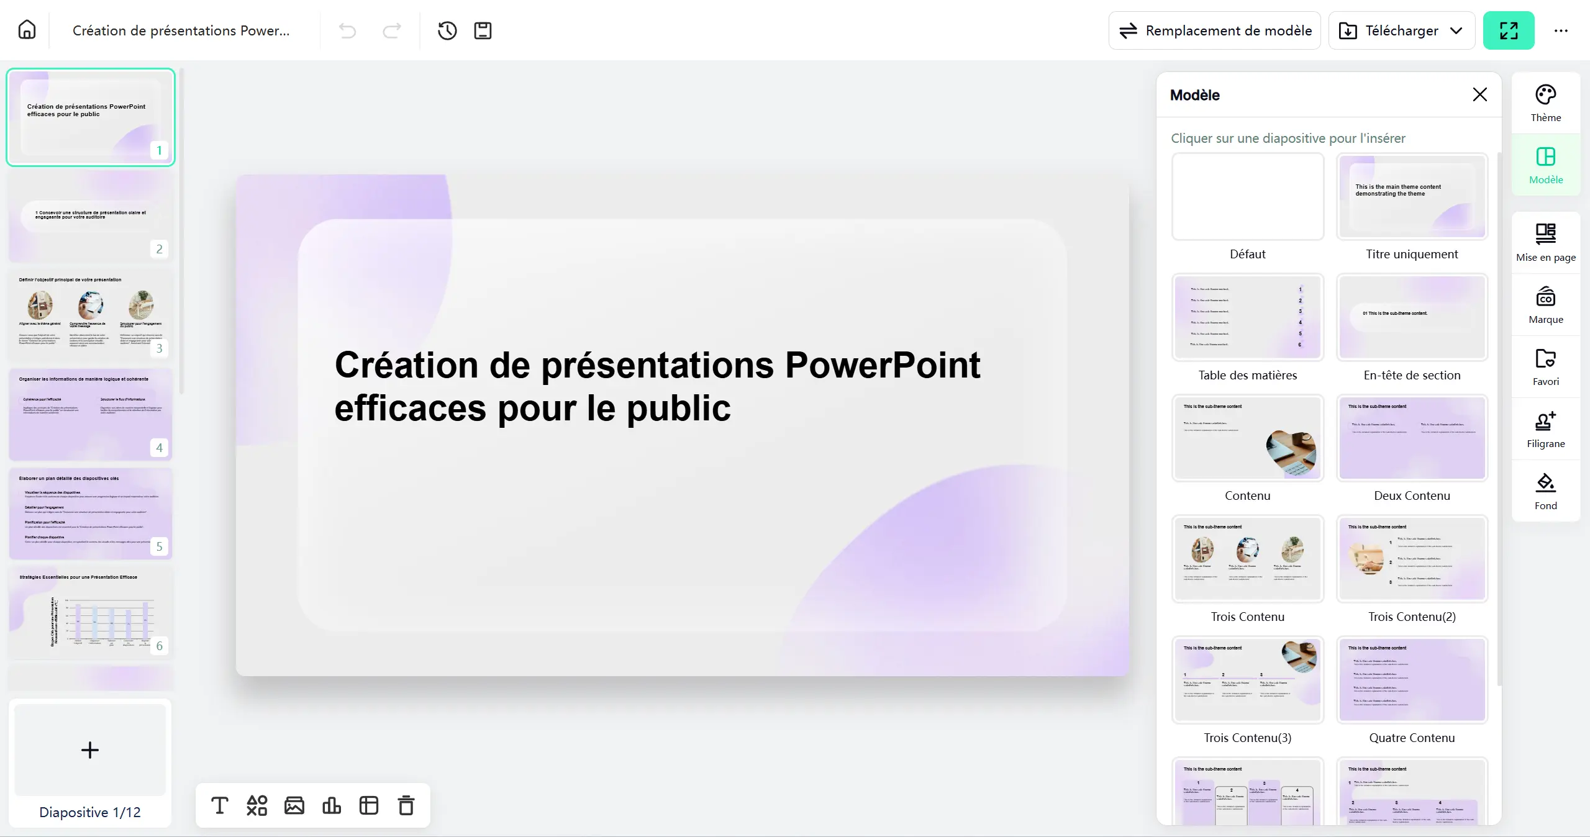
Task: Select slide 5 thumbnail
Action: click(91, 514)
